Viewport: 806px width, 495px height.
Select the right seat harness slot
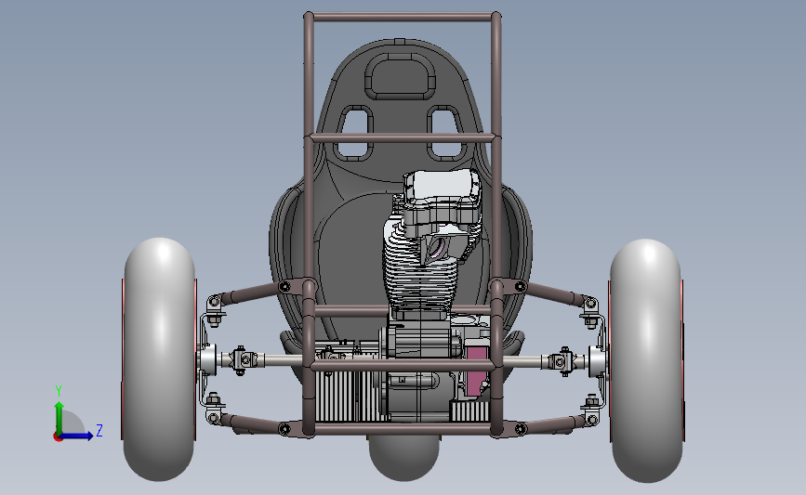click(445, 133)
